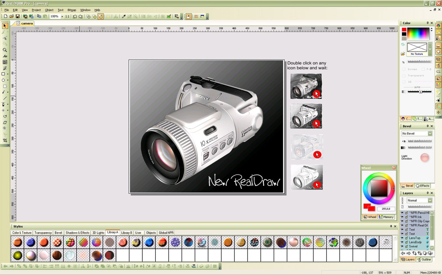Toggle the Transparent checkbox

pos(404,75)
